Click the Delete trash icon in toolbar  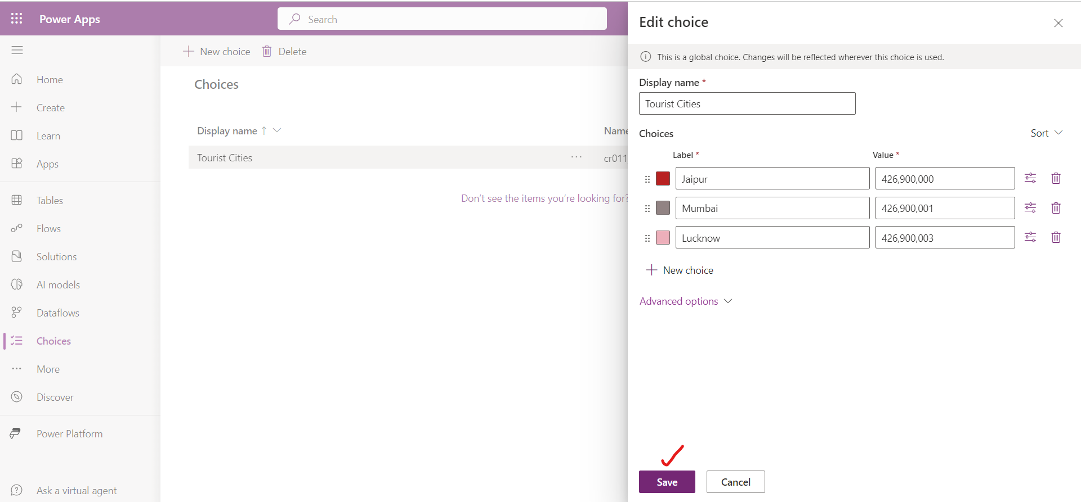pos(267,51)
